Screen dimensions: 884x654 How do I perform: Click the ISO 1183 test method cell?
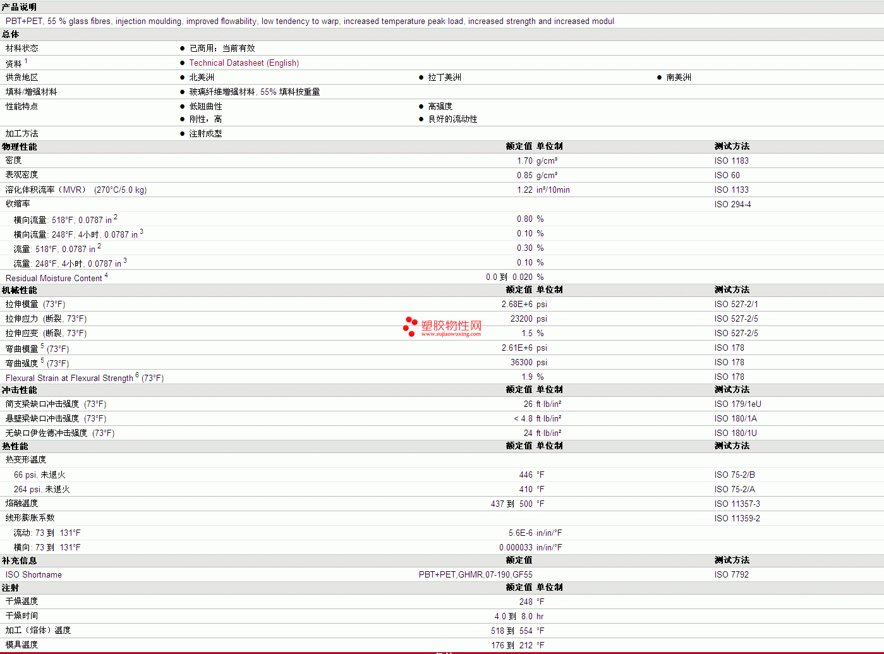[731, 161]
